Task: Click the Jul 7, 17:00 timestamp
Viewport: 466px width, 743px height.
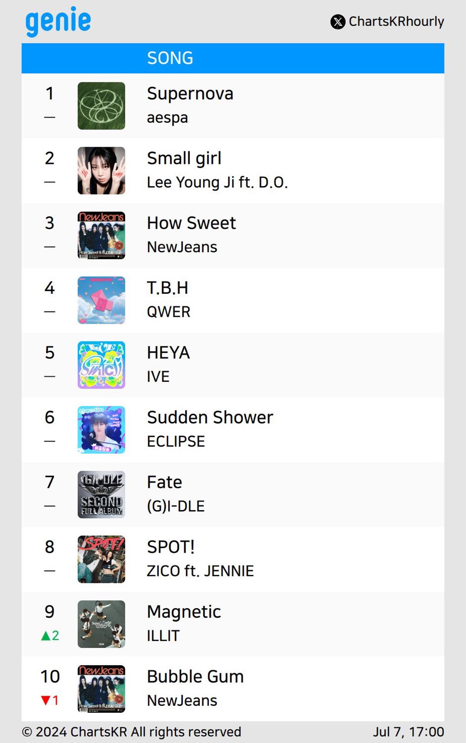Action: click(408, 732)
